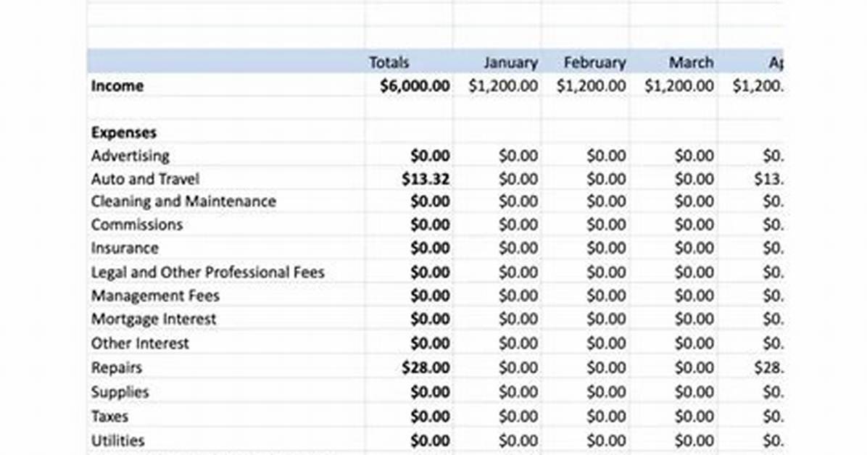The width and height of the screenshot is (867, 455).
Task: Select Repairs April cell starting $28.
Action: (768, 367)
